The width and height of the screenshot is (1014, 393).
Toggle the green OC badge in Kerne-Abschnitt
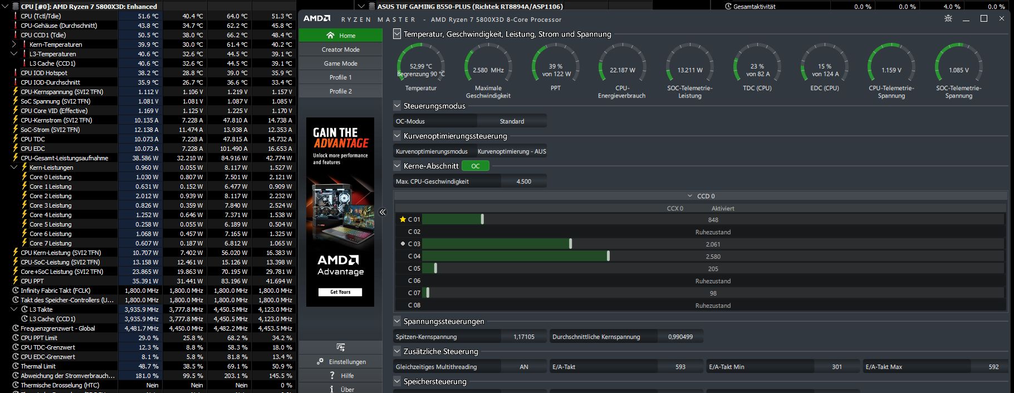pos(475,166)
